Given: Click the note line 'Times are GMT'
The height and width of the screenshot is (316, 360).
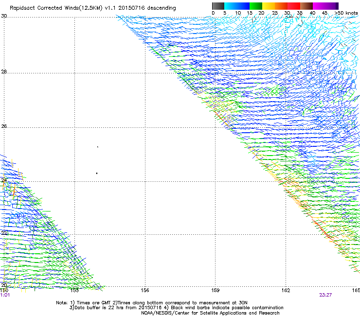Looking at the screenshot, I should click(x=94, y=303).
